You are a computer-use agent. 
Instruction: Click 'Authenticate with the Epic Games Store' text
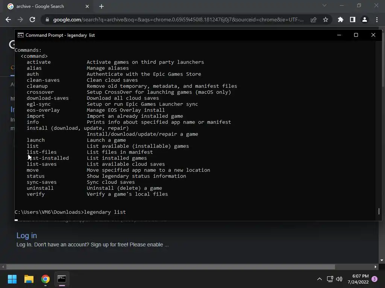(144, 74)
